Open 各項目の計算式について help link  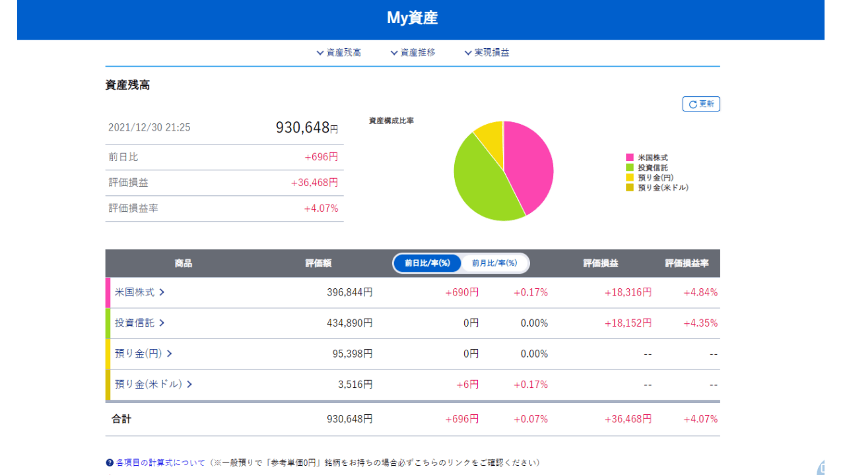pos(160,463)
